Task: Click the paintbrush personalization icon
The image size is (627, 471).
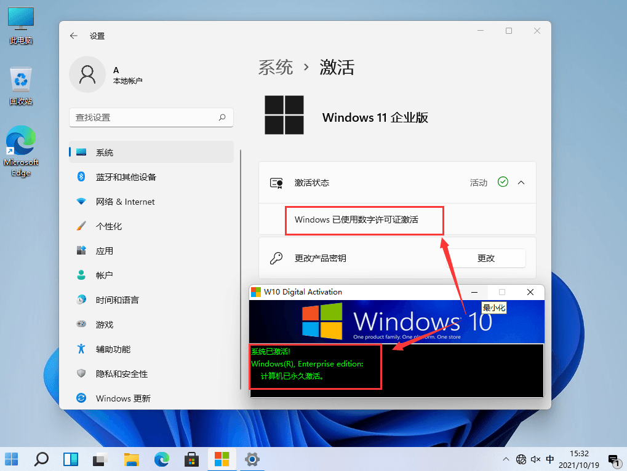Action: [81, 226]
